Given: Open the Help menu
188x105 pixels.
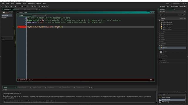Looking at the screenshot, I should click(44, 3).
